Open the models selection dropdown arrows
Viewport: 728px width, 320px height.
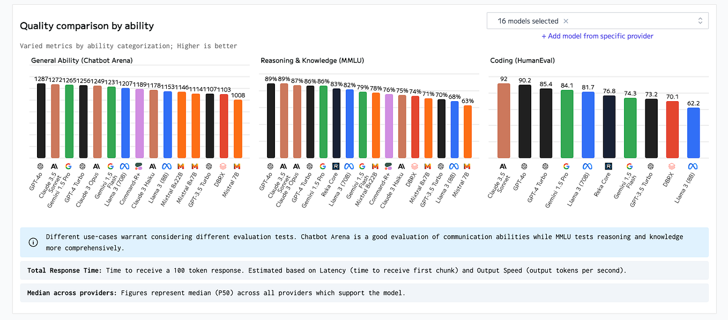coord(700,21)
